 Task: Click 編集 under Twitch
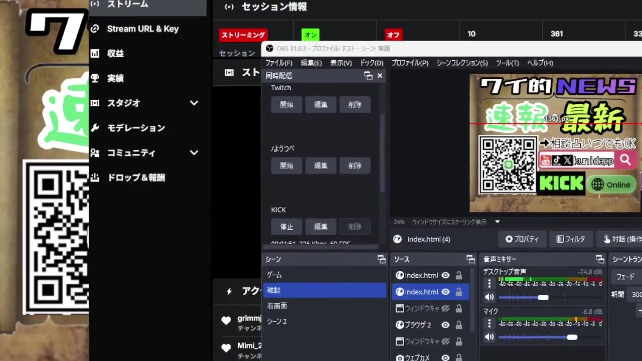[x=320, y=105]
